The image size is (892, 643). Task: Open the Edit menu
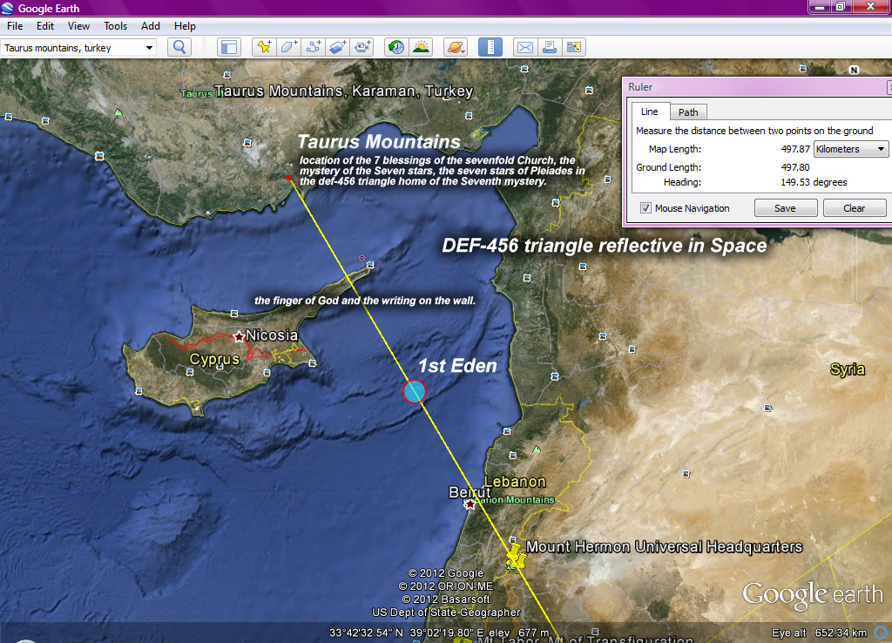click(45, 26)
